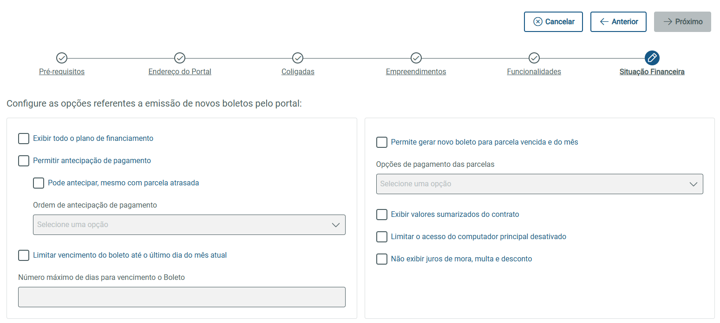
Task: Open the Funcionalidades step link
Action: point(534,72)
